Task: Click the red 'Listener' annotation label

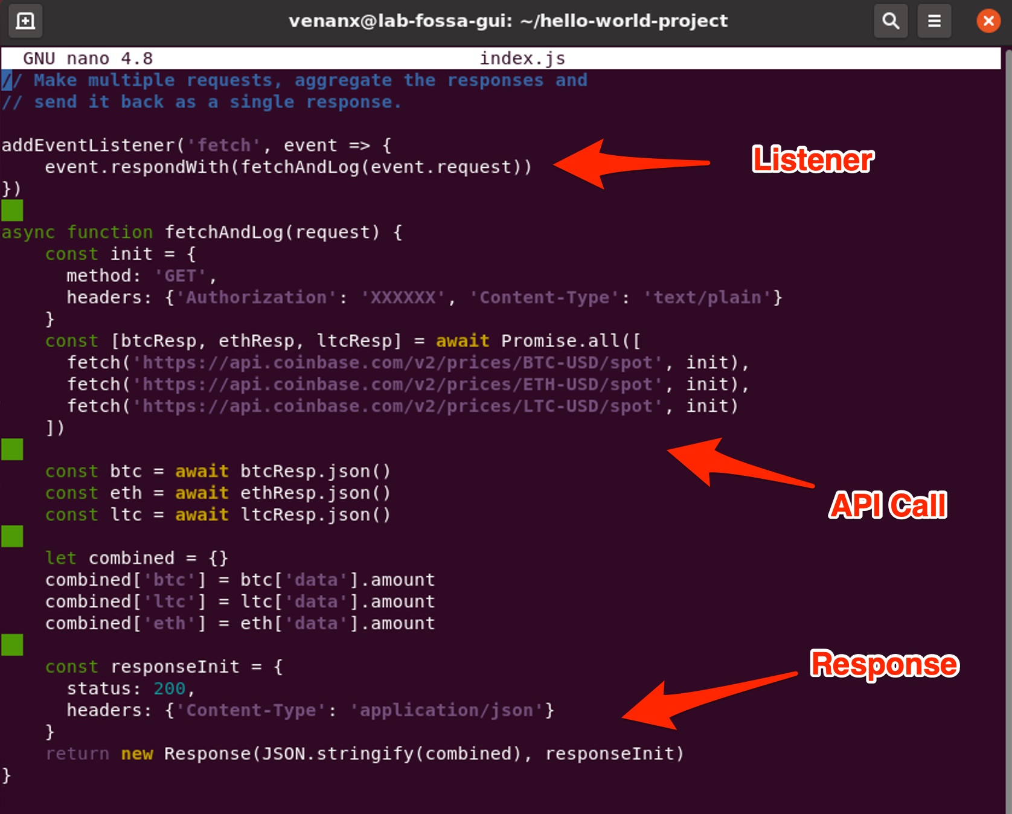Action: tap(812, 160)
